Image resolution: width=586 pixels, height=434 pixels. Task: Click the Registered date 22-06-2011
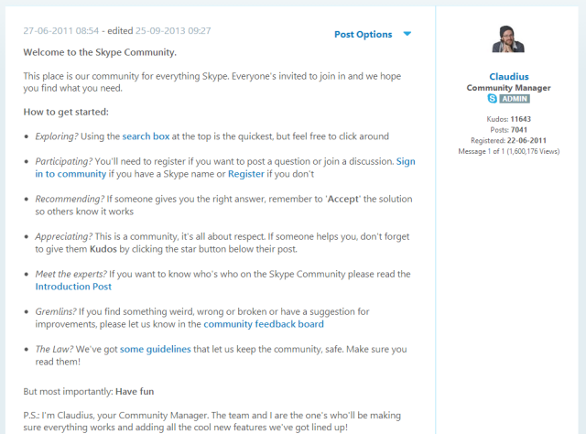526,141
